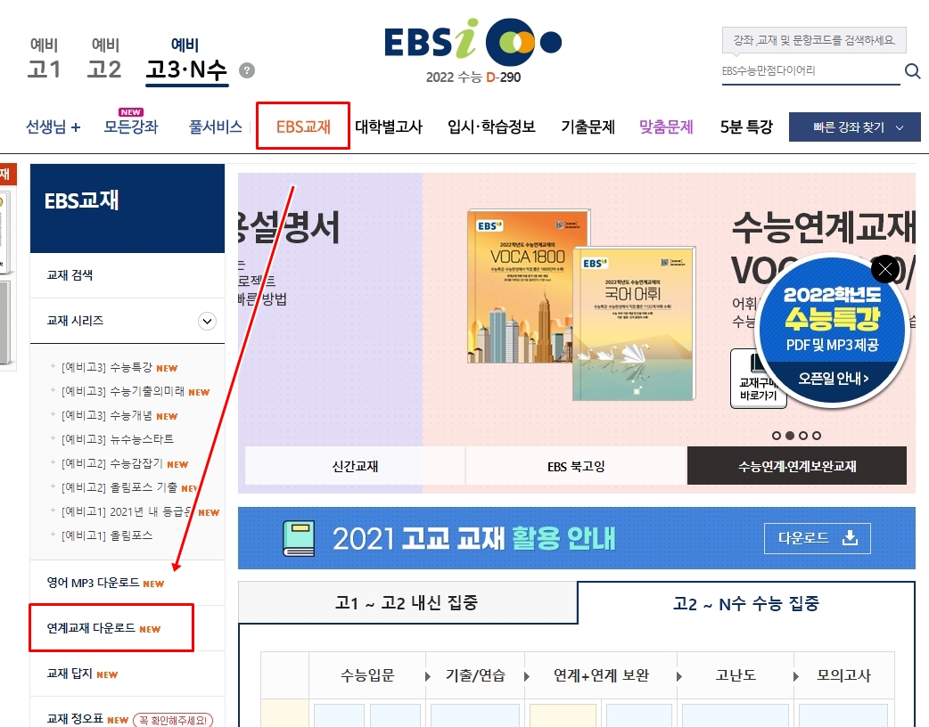Viewport: 929px width, 727px height.
Task: Click the 국어 어휘 book cover
Action: (633, 323)
